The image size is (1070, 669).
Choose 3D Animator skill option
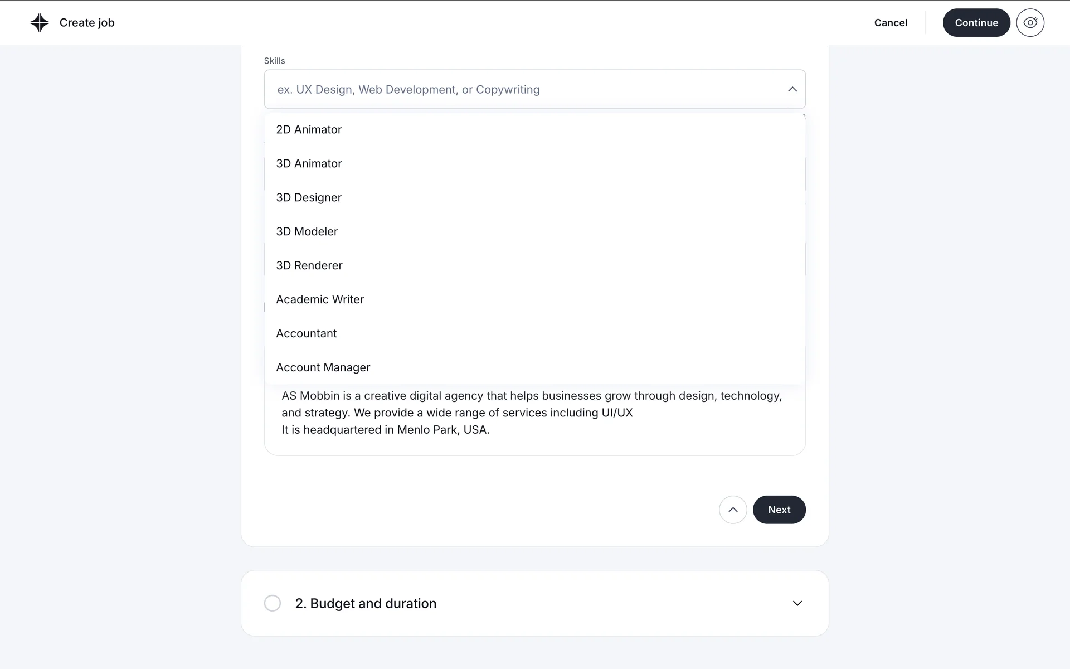[309, 163]
